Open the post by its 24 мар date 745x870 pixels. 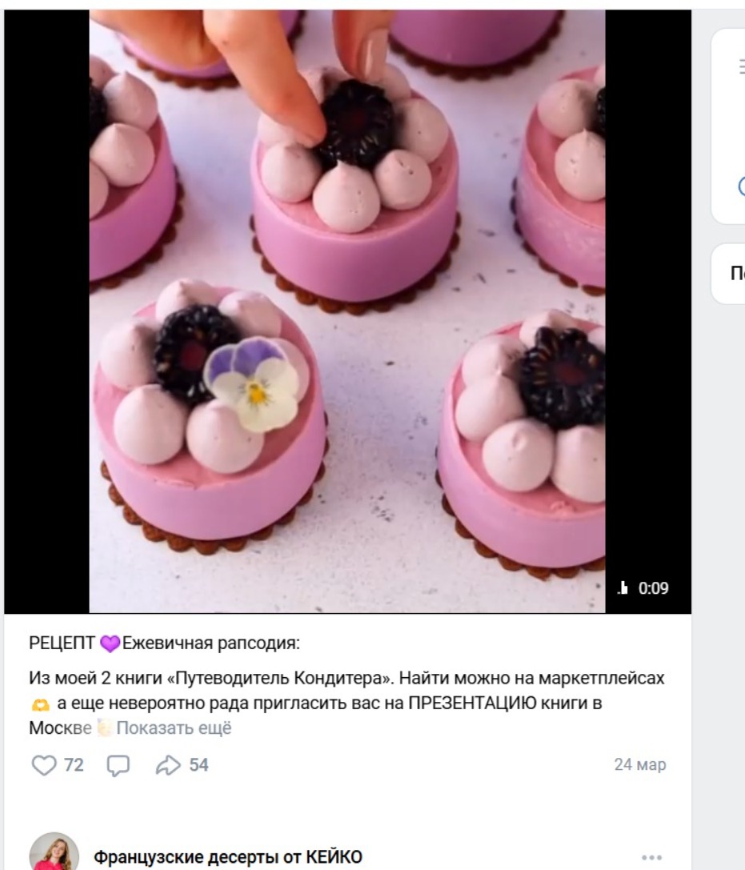[640, 764]
